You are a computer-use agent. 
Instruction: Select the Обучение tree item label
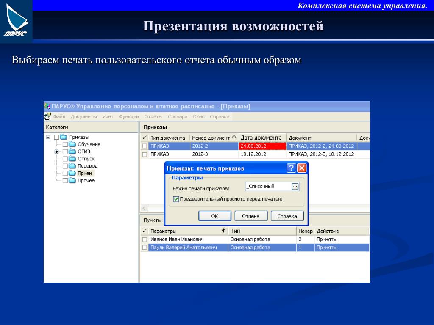coord(89,144)
